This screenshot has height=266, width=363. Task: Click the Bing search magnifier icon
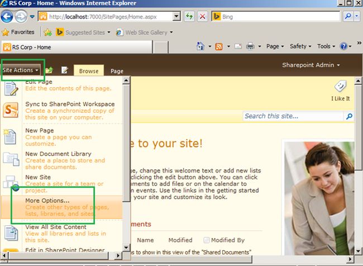pyautogui.click(x=348, y=16)
